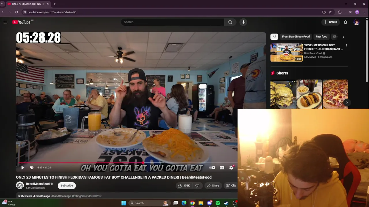Turn on closed captions (CC)
The width and height of the screenshot is (369, 207).
point(222,168)
